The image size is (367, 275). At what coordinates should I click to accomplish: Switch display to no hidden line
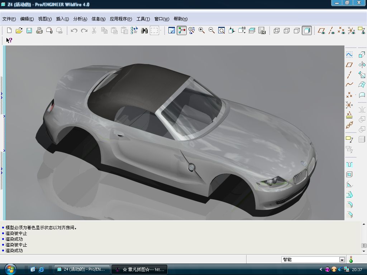297,30
